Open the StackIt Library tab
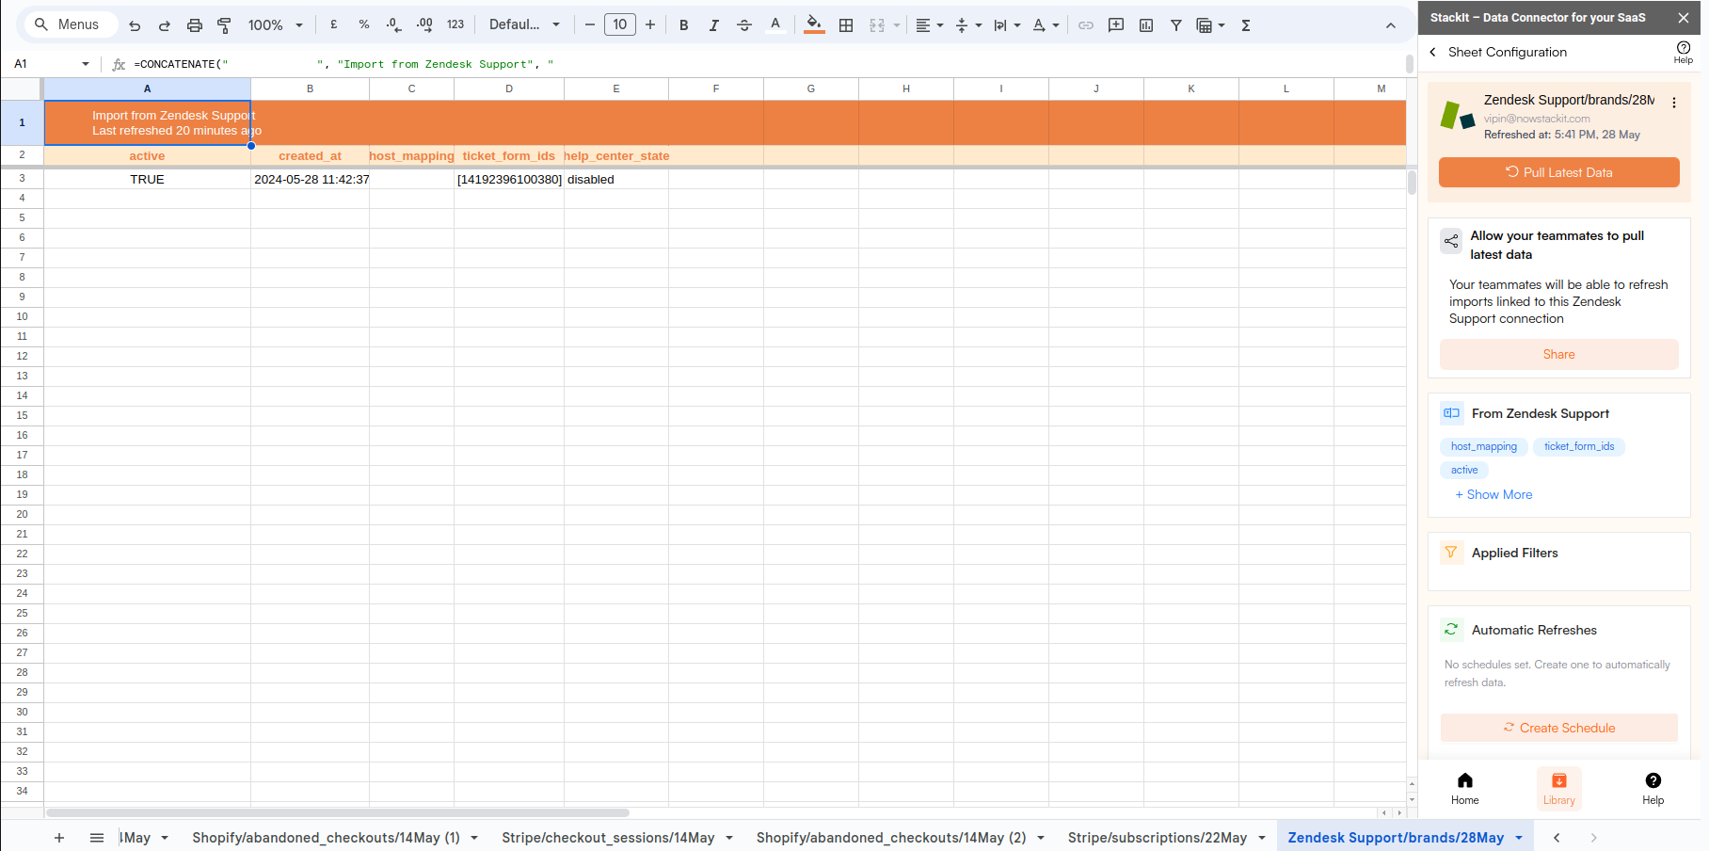 [1559, 789]
